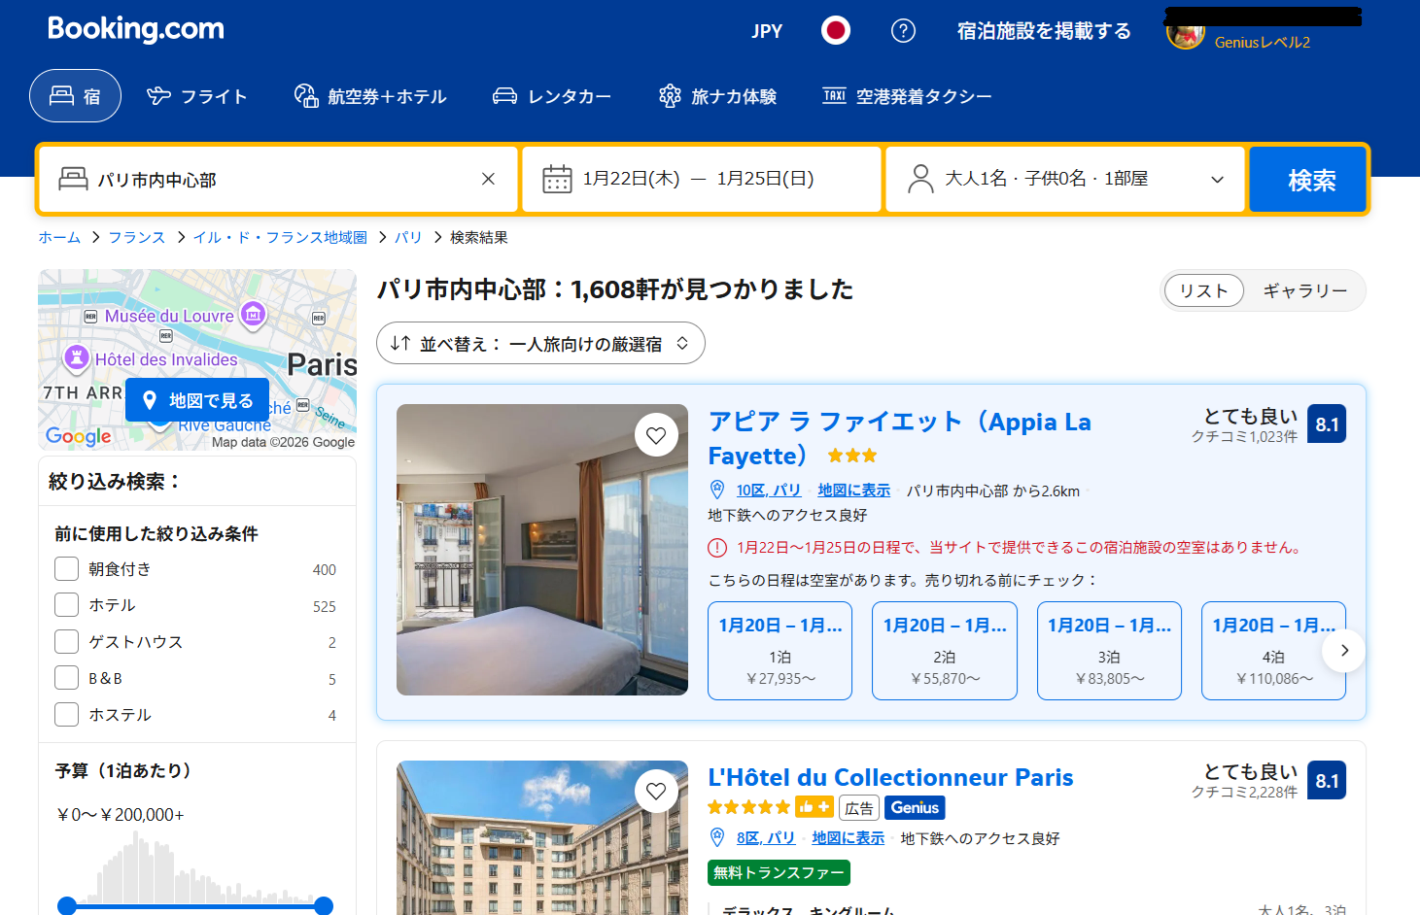
Task: Select the 旅ナカ体験 attractions icon
Action: [670, 95]
